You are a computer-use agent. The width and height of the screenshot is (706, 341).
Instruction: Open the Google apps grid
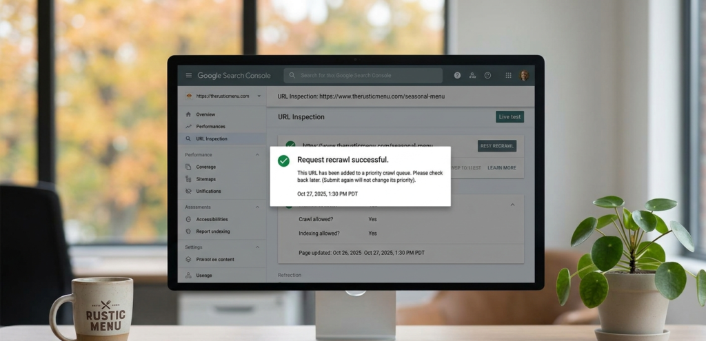pyautogui.click(x=508, y=76)
